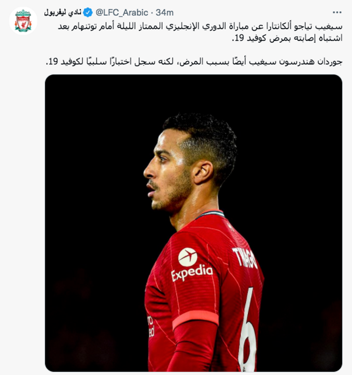Viewport: 352px width, 375px height.
Task: Click the first line mentioning توتنهام
Action: [x=200, y=26]
